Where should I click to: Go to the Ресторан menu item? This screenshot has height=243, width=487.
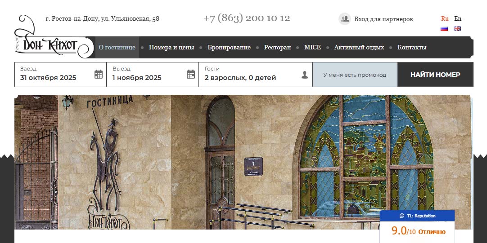(277, 47)
